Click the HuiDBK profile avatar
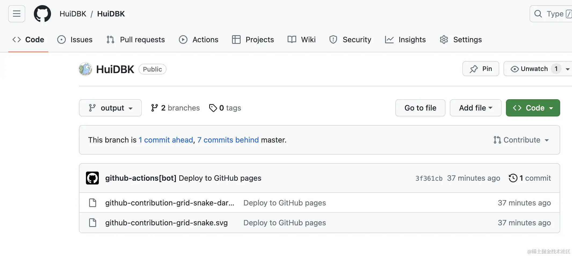 point(85,69)
